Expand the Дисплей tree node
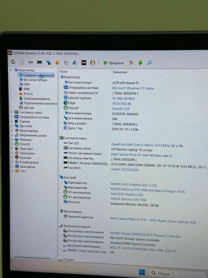 coord(12,126)
